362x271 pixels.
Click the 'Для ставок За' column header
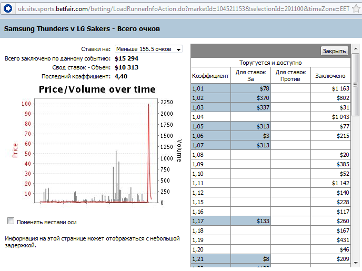[251, 76]
